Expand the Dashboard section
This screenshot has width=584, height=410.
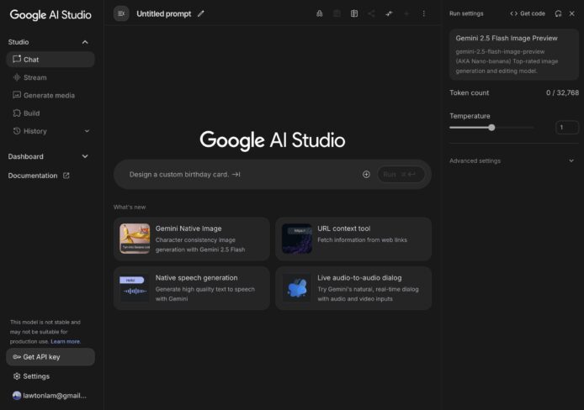(85, 156)
